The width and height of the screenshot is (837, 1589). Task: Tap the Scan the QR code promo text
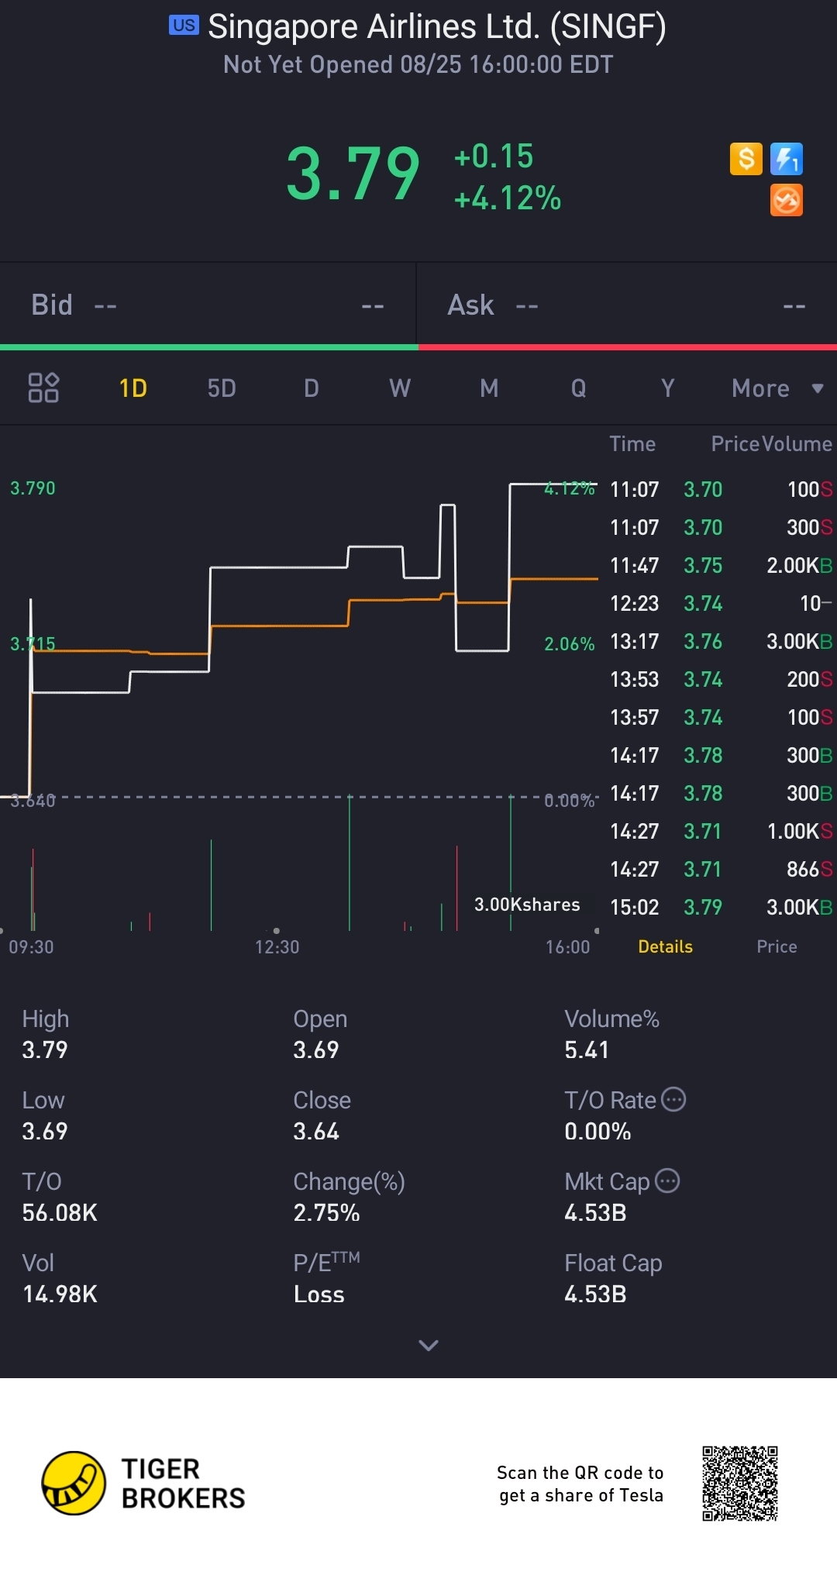pyautogui.click(x=580, y=1484)
